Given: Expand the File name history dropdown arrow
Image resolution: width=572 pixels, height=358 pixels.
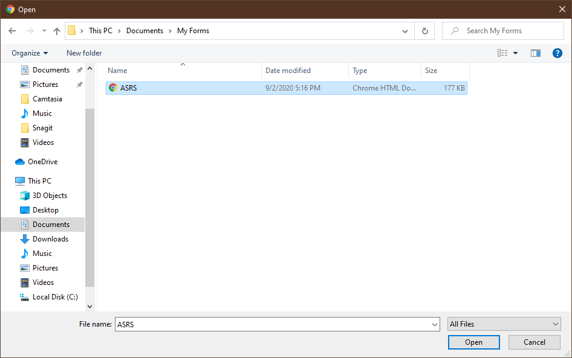Looking at the screenshot, I should click(x=435, y=325).
